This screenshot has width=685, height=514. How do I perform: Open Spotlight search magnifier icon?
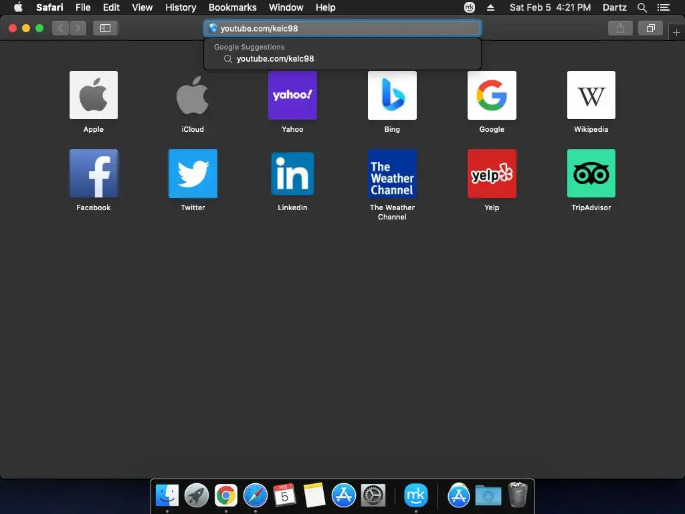(642, 7)
